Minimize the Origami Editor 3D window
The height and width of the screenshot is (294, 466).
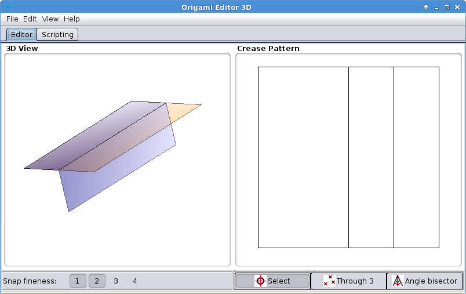click(x=436, y=7)
